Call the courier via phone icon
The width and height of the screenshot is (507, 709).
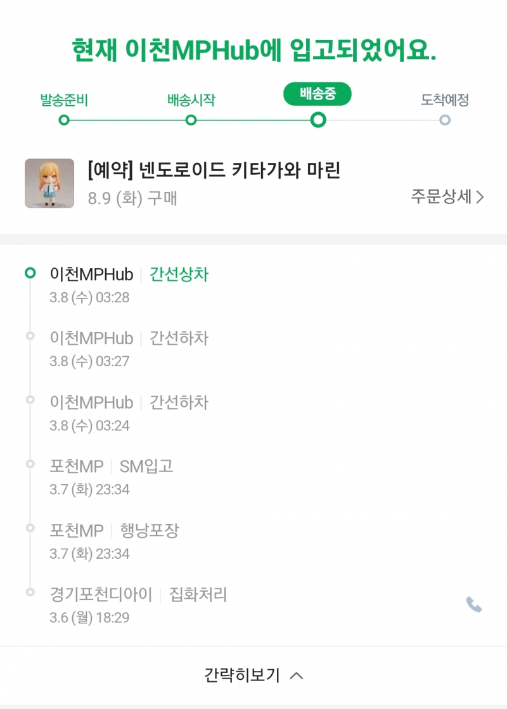click(474, 604)
